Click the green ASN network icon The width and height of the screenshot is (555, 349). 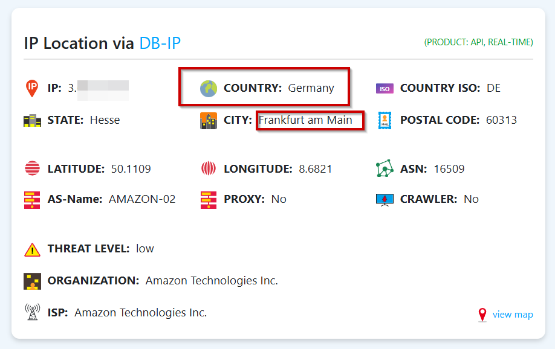pyautogui.click(x=385, y=168)
